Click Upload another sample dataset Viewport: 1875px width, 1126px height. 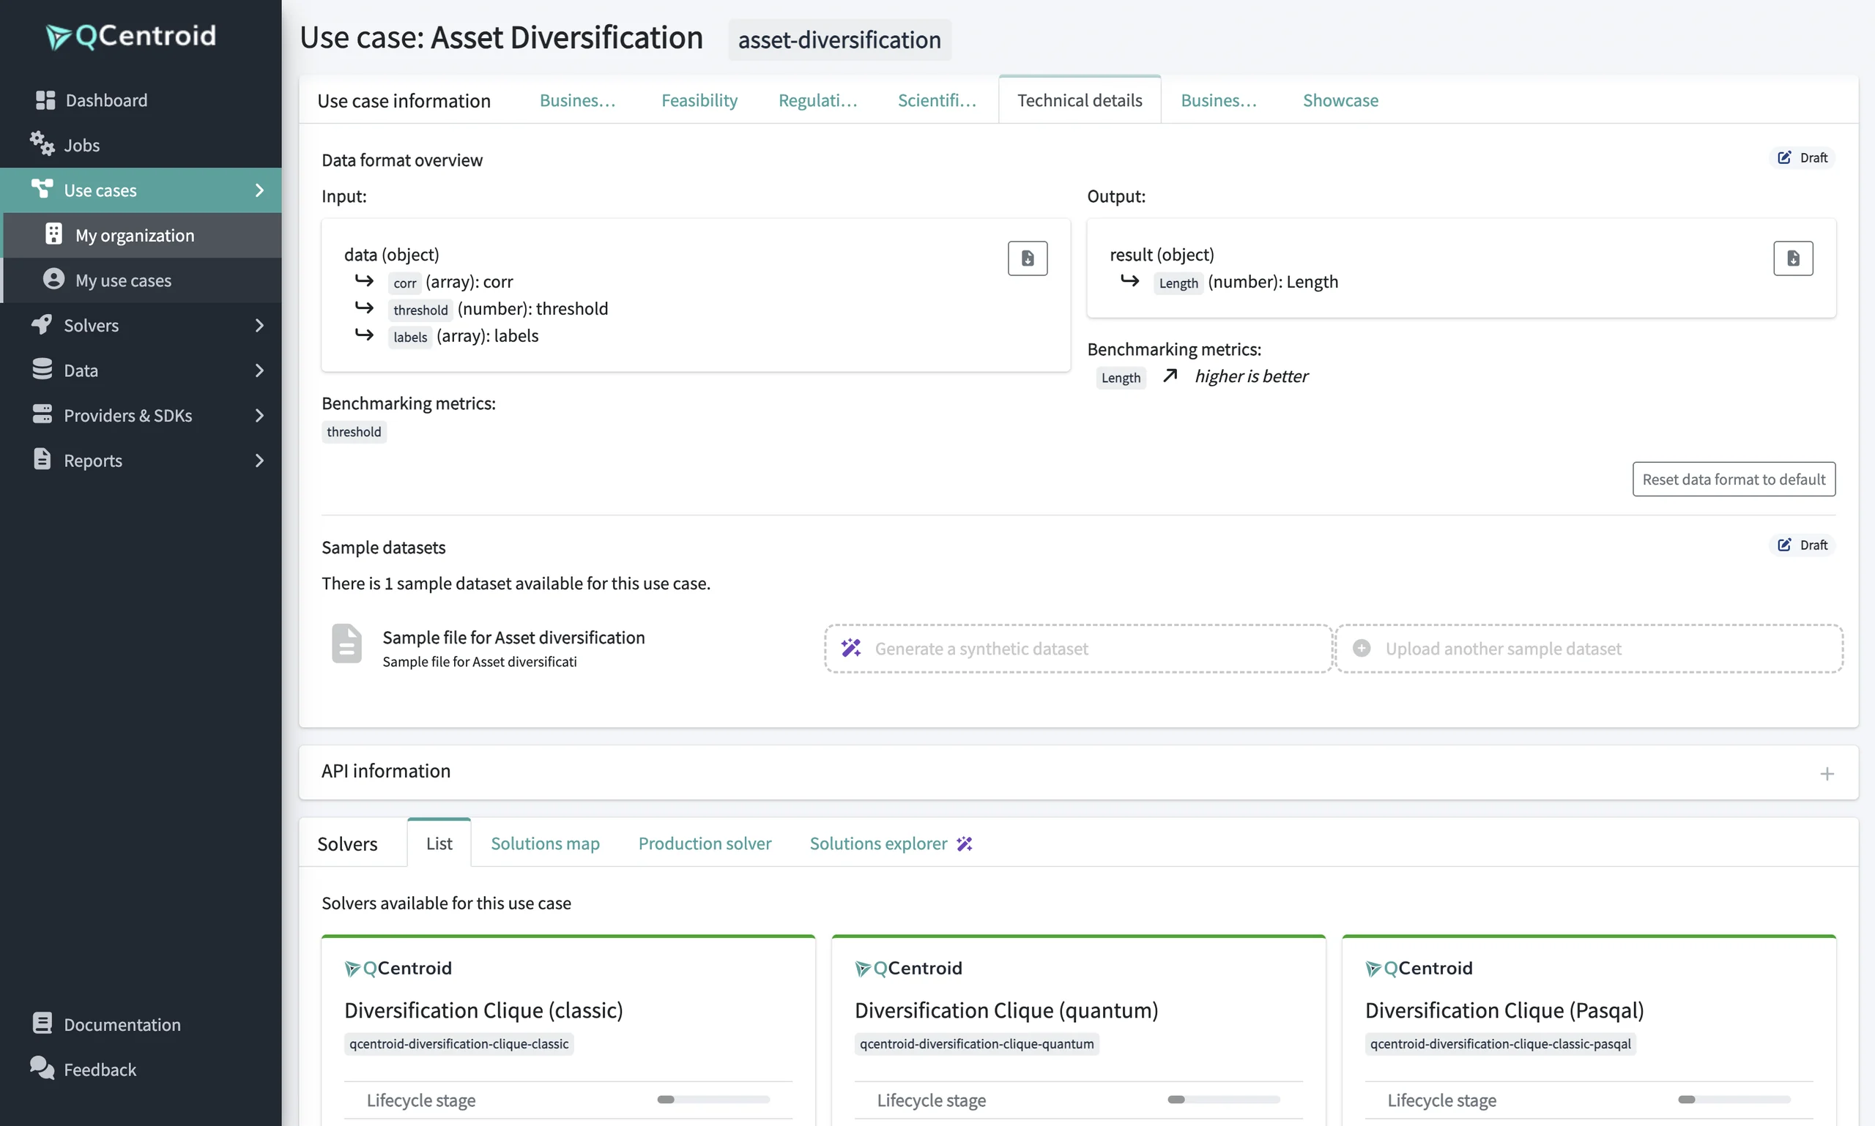point(1588,648)
